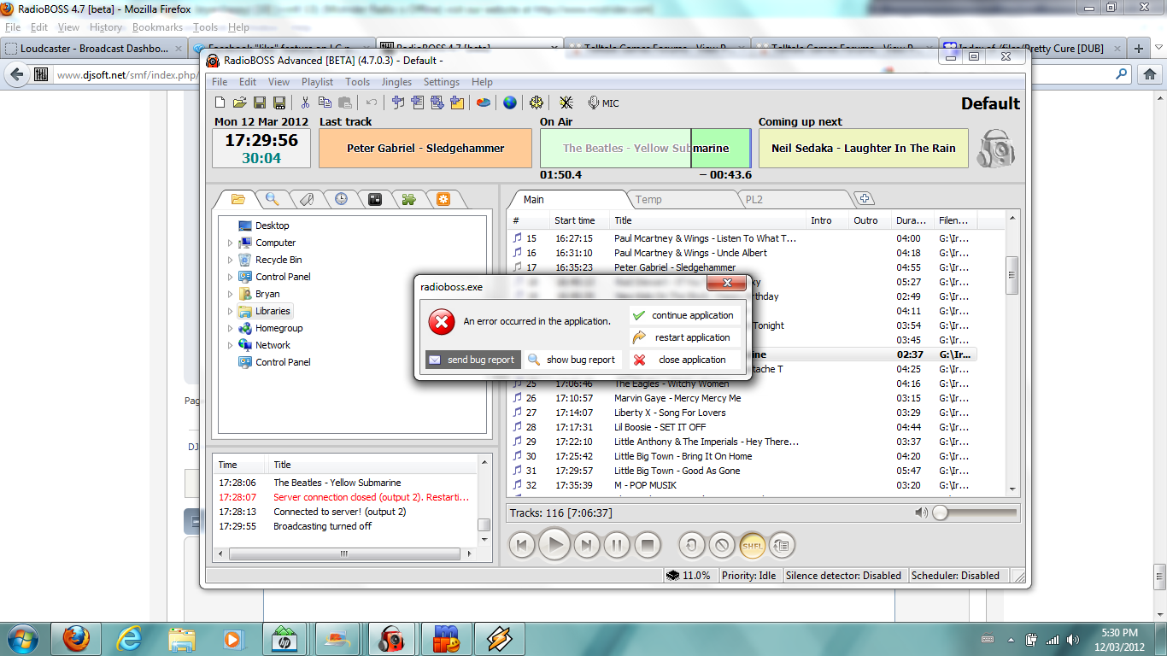Open the orange gear panel tab

tap(443, 199)
